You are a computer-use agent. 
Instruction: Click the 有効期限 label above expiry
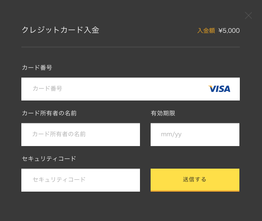[x=163, y=113]
